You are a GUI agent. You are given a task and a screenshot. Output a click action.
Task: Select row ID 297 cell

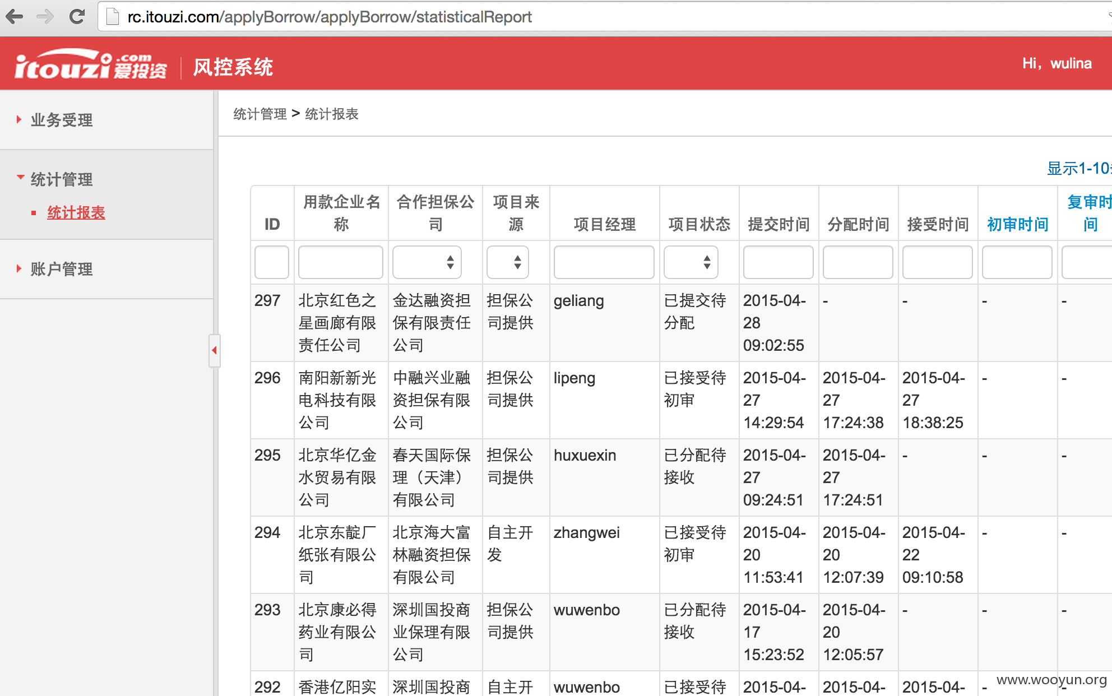point(267,301)
